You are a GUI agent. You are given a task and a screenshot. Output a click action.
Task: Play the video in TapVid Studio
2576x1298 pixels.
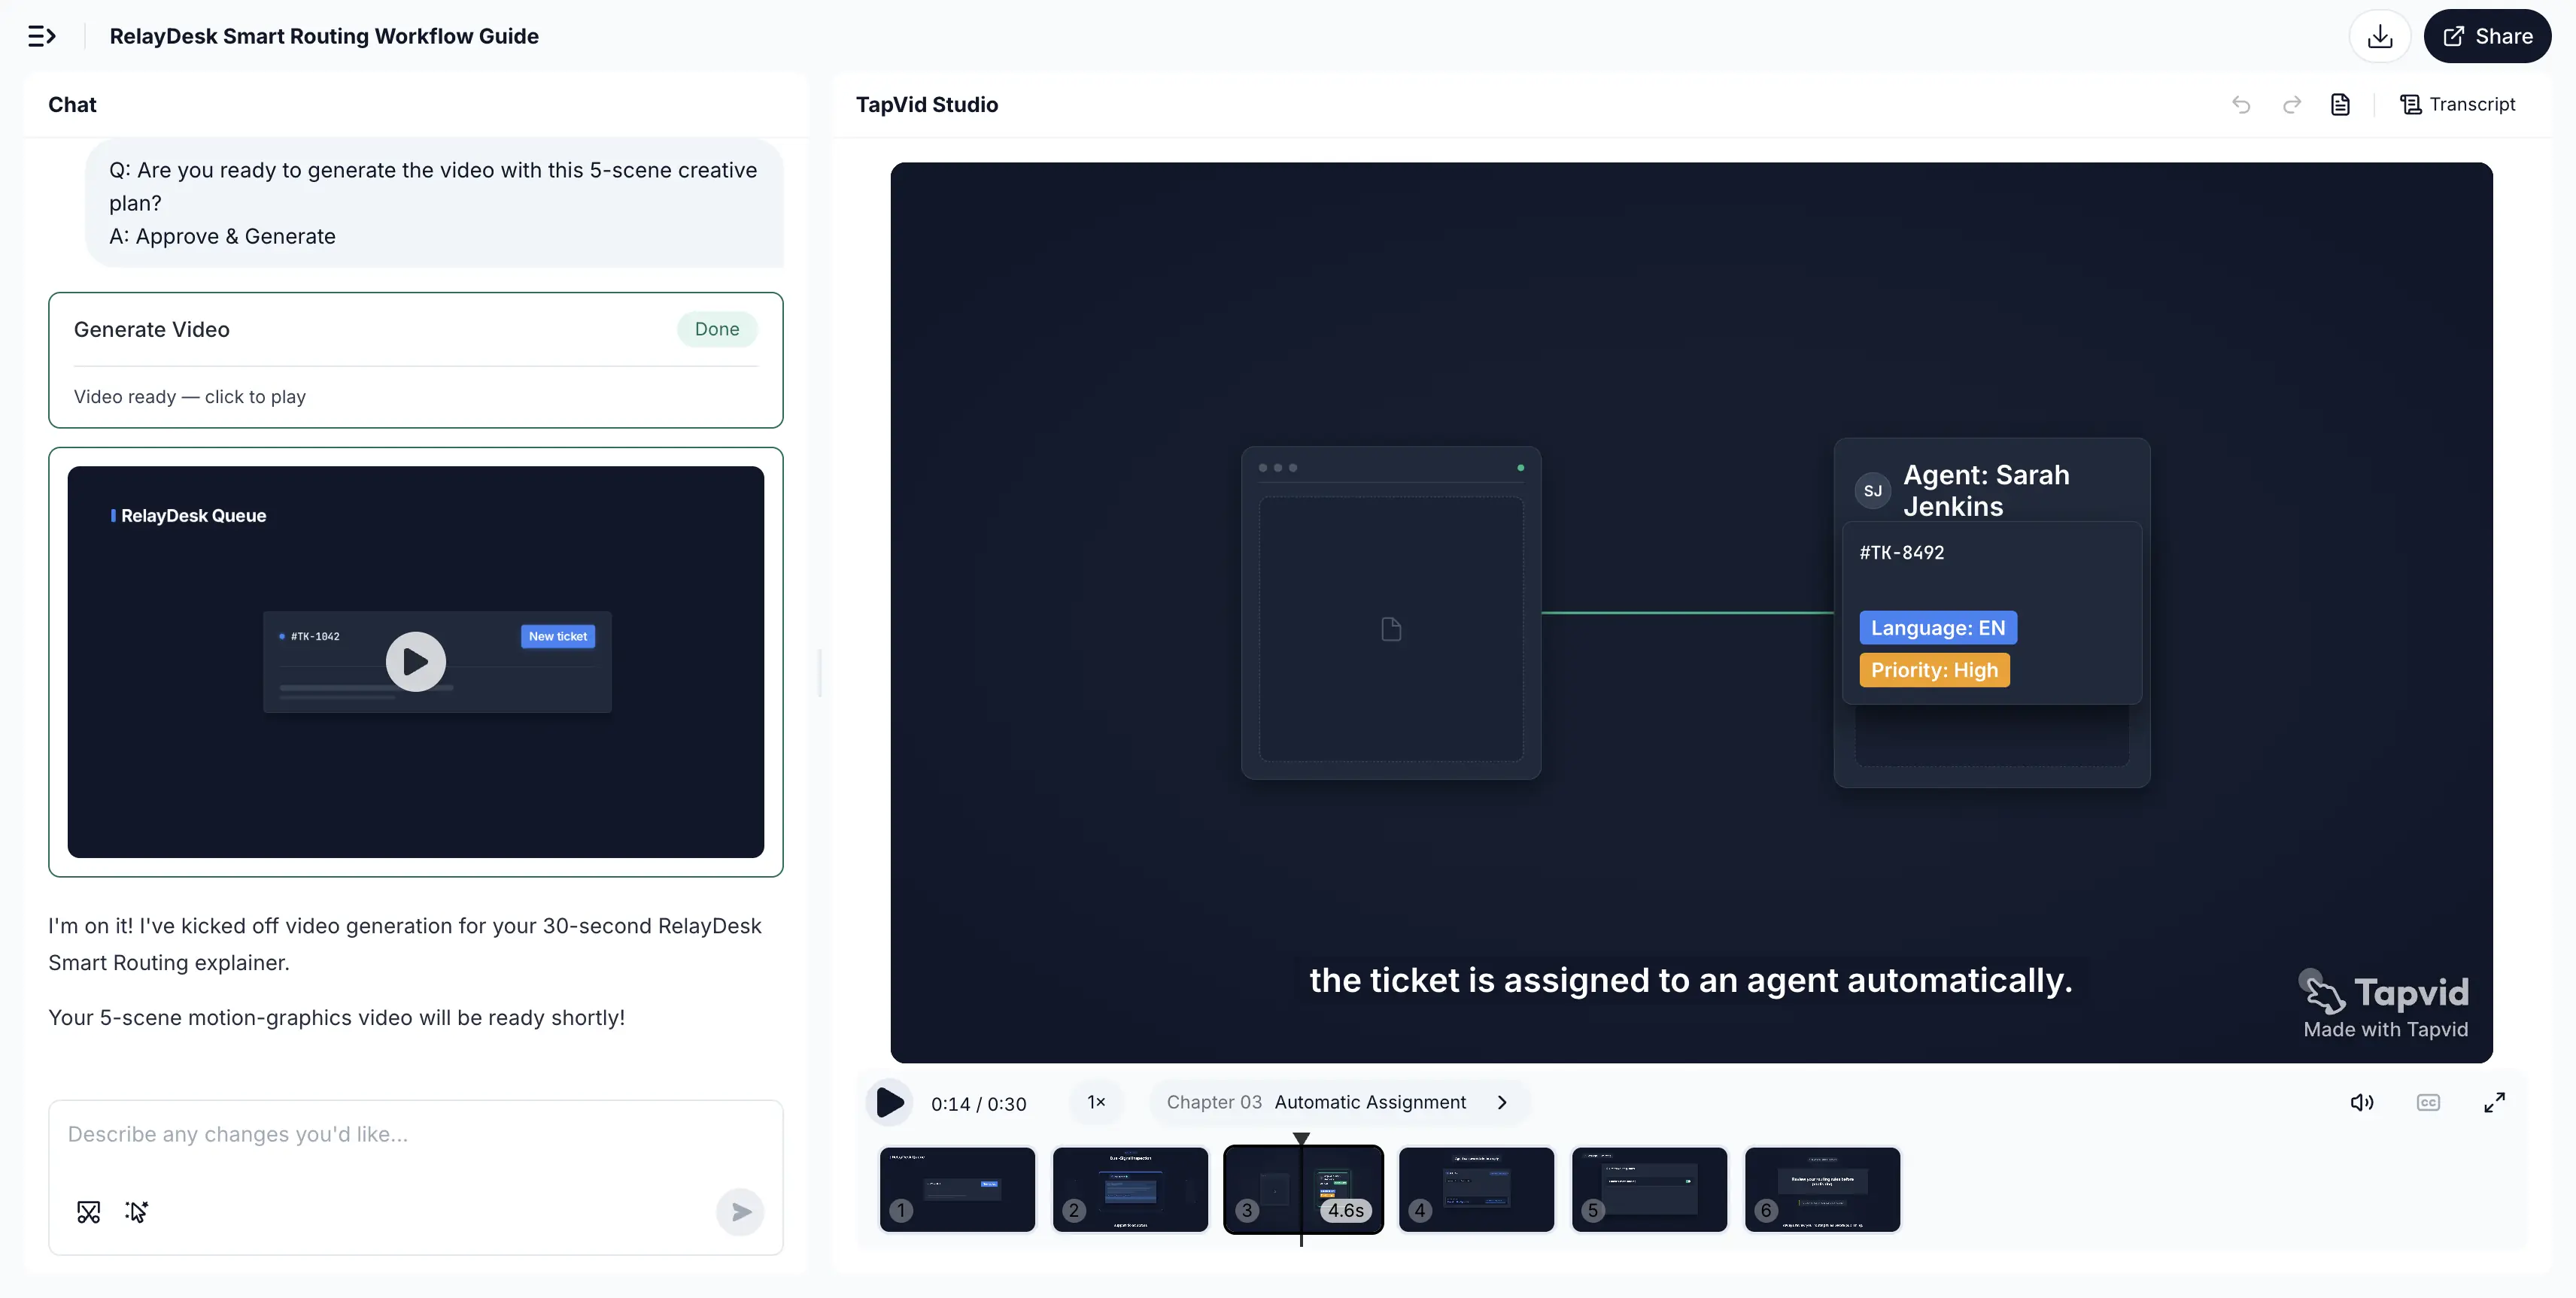(889, 1102)
